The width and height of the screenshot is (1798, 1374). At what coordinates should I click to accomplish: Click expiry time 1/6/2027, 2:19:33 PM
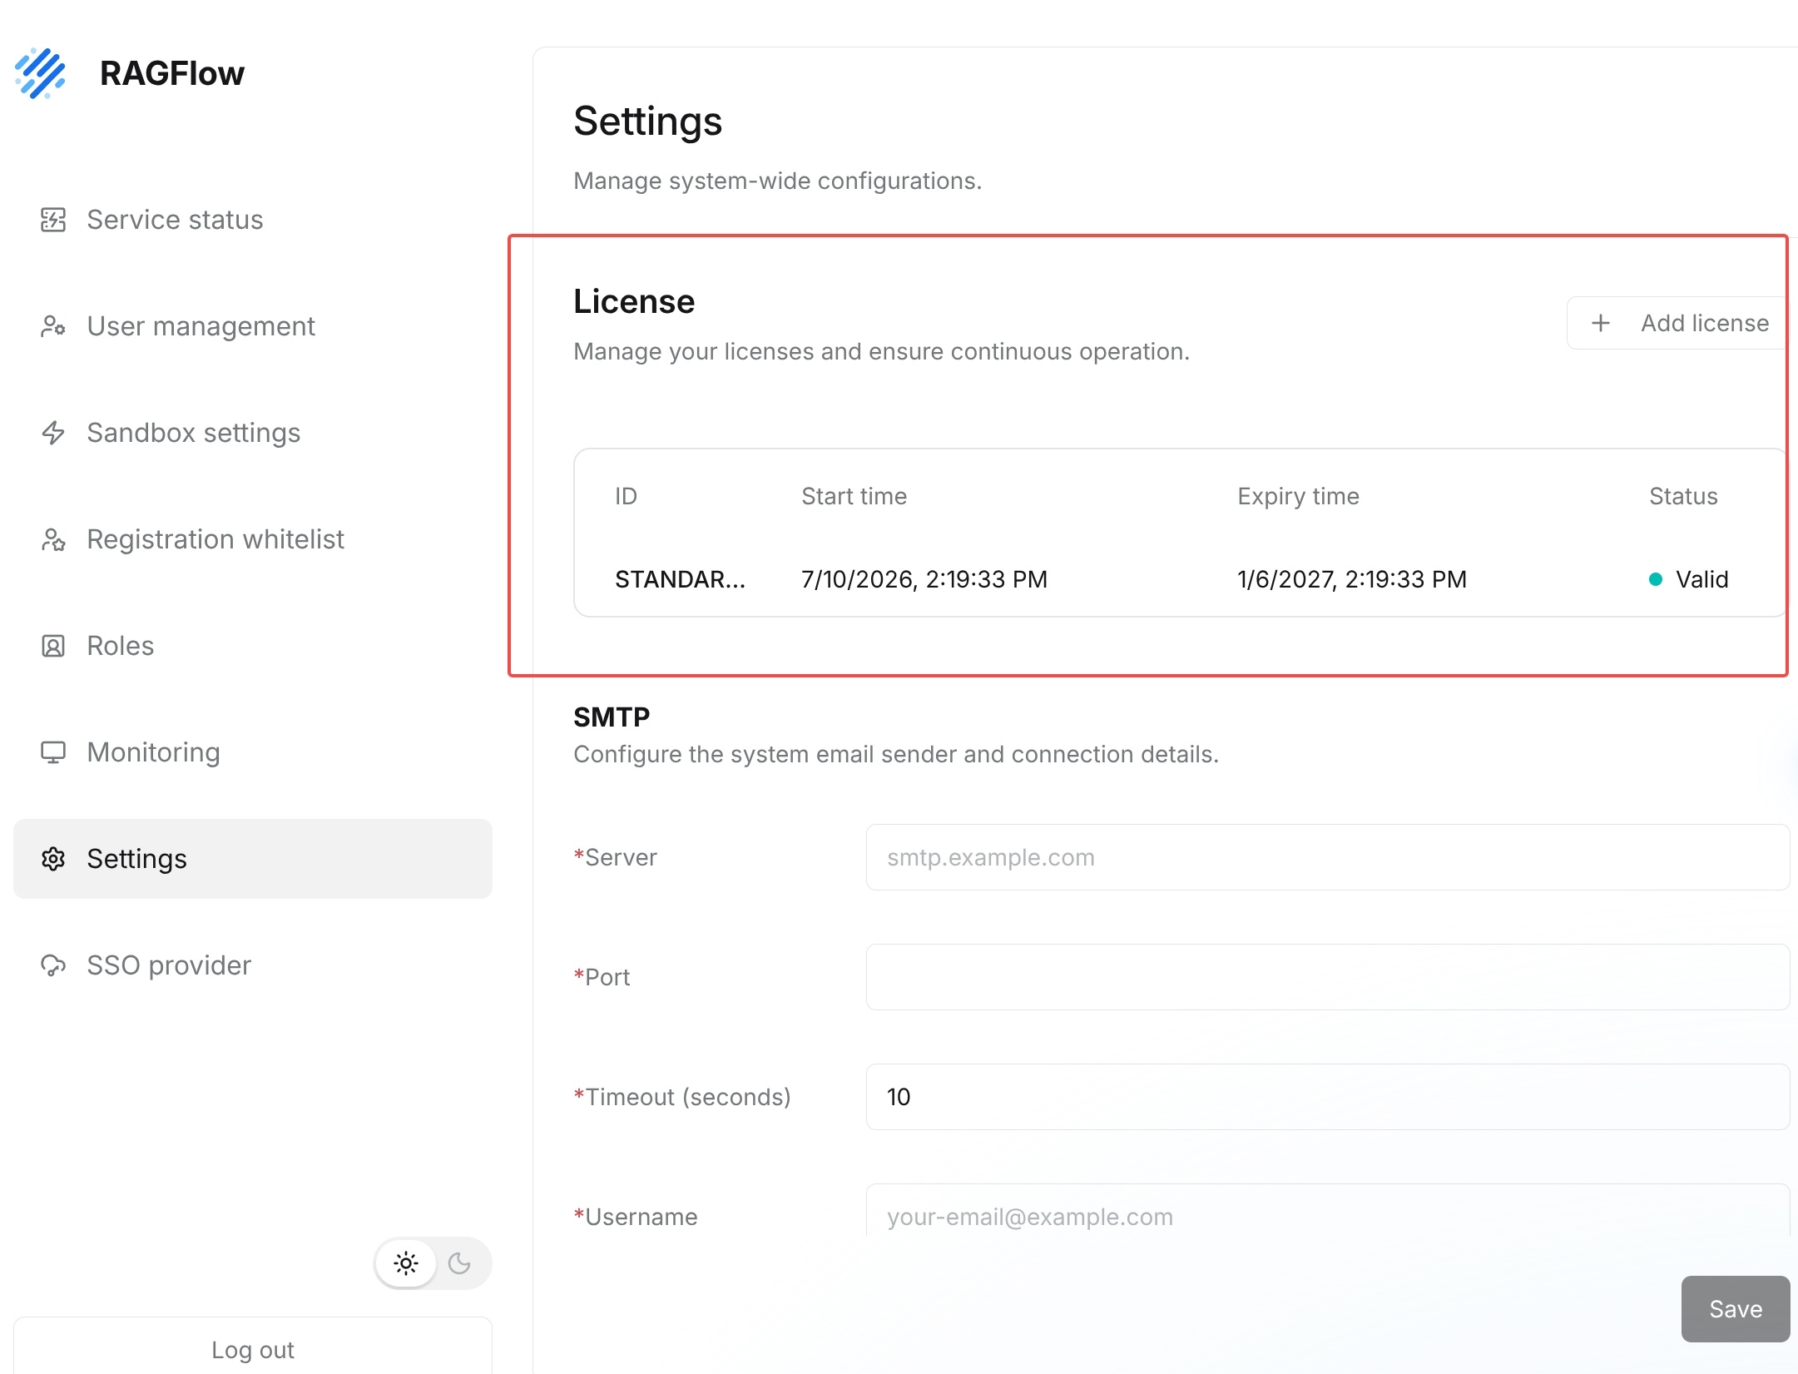(x=1352, y=579)
